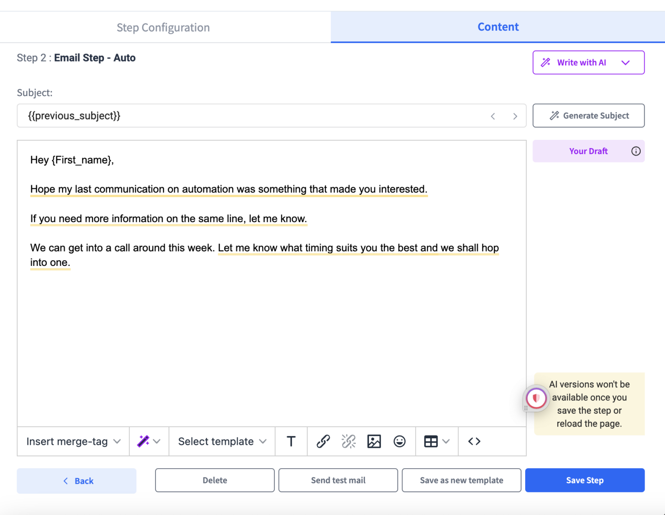Click the info icon beside Your Draft
This screenshot has width=665, height=515.
tap(636, 151)
